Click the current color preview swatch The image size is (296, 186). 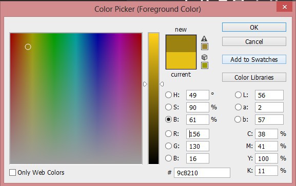click(181, 61)
